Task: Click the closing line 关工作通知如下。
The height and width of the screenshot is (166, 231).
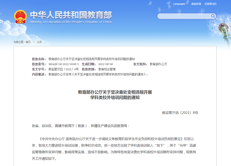Action: pos(44,159)
